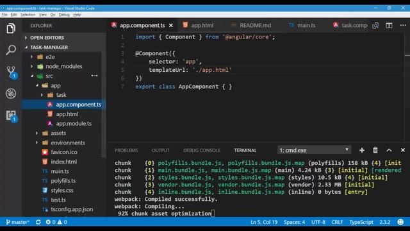410x231 pixels.
Task: Collapse the app folder
Action: point(56,85)
